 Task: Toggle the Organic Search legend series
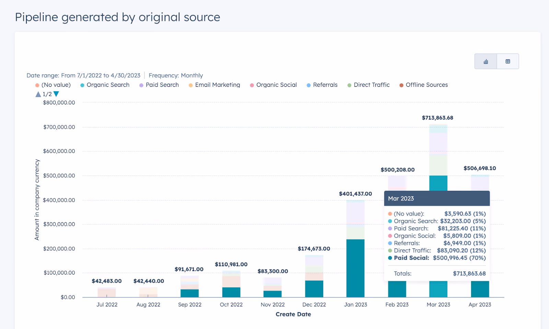[105, 85]
